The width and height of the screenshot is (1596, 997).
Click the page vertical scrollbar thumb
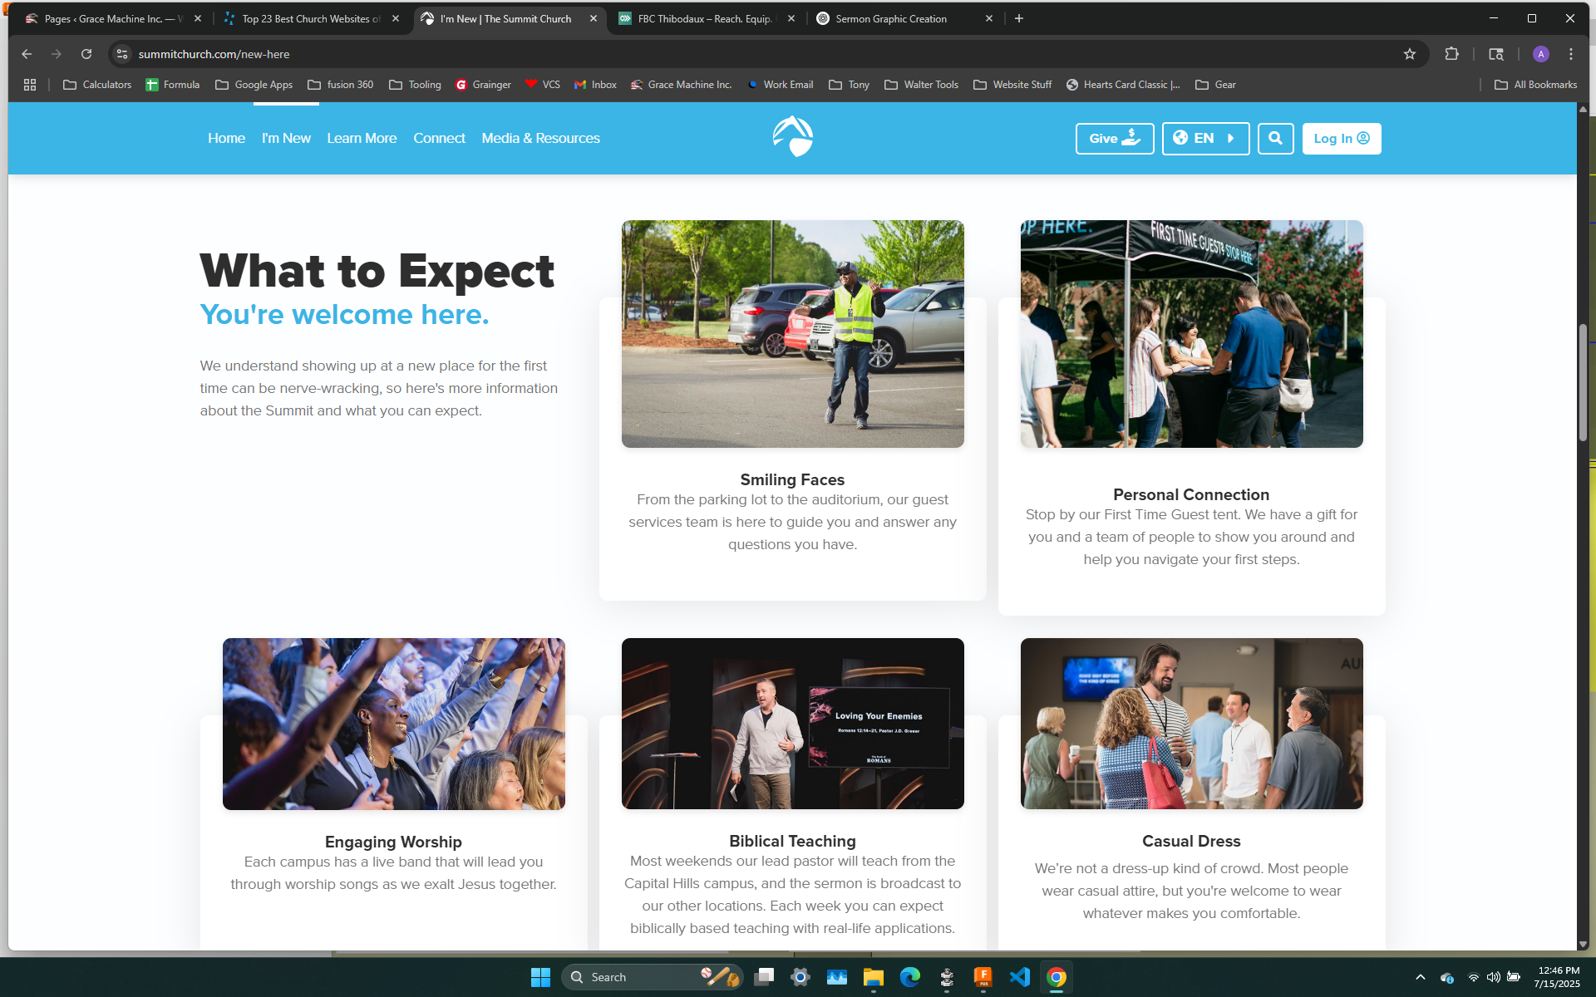tap(1583, 382)
